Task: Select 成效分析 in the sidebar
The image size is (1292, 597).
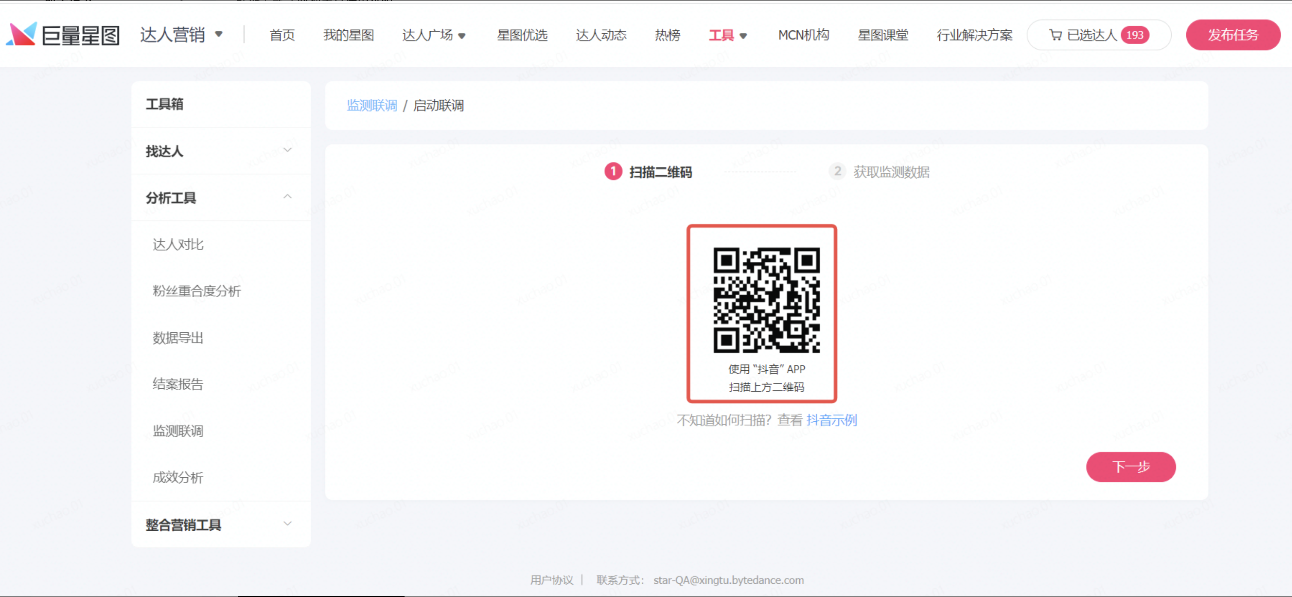Action: coord(178,477)
